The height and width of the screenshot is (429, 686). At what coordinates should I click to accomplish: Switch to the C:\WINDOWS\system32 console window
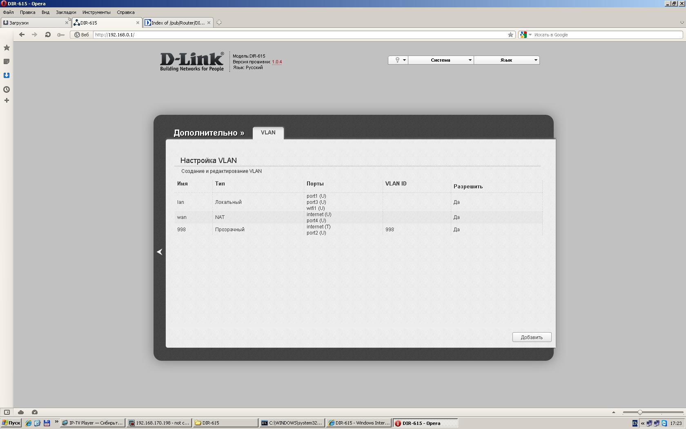click(292, 423)
